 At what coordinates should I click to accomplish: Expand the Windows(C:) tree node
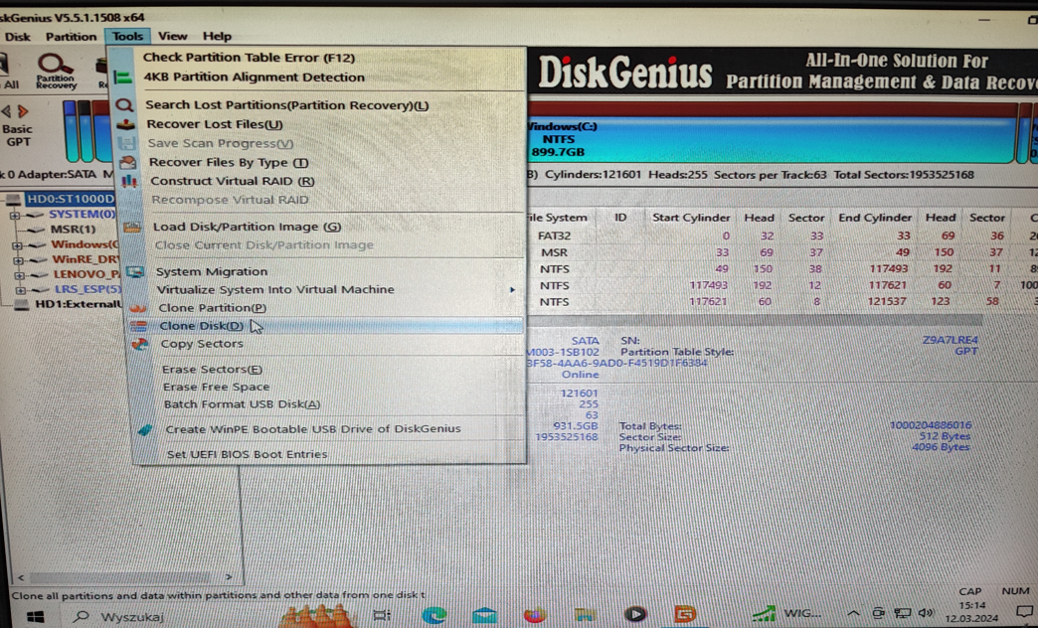click(x=17, y=245)
